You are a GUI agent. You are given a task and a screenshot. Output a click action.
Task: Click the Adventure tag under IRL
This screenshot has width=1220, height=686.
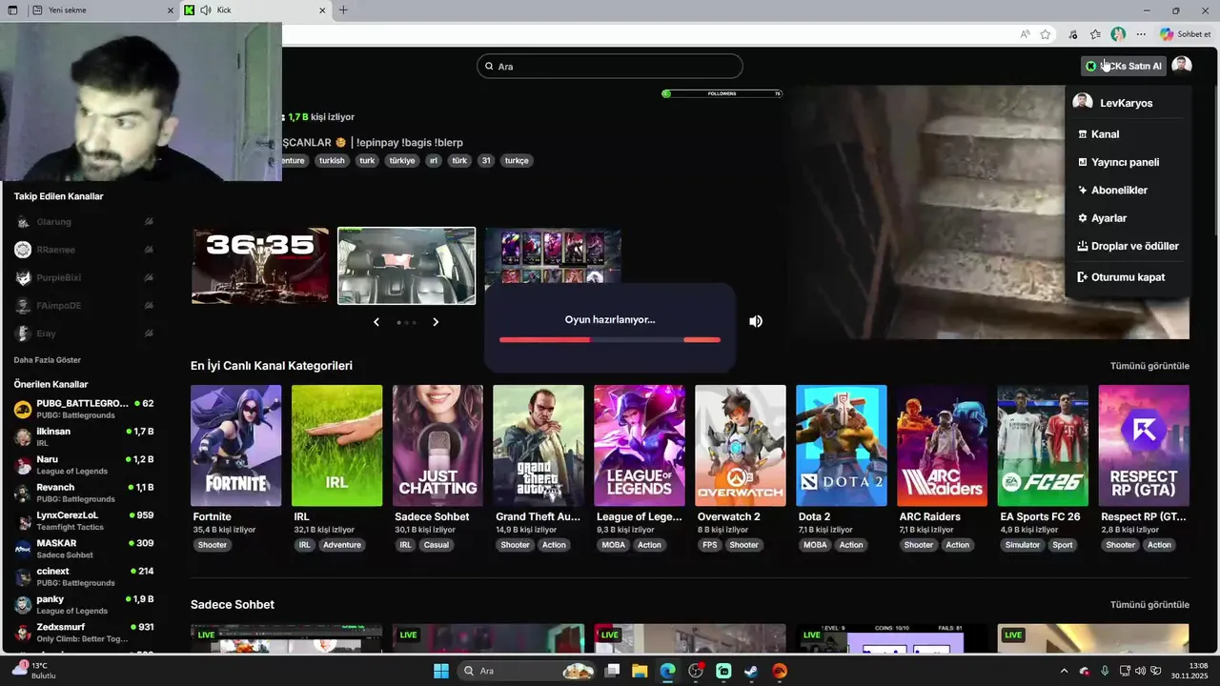pyautogui.click(x=342, y=545)
